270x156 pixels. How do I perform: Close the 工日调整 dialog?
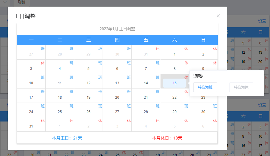point(218,16)
